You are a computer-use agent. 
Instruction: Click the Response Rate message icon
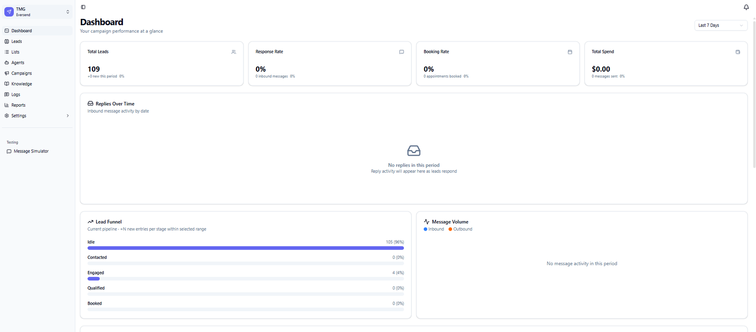tap(402, 52)
